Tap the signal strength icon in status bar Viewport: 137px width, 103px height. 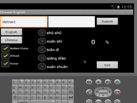113,7
